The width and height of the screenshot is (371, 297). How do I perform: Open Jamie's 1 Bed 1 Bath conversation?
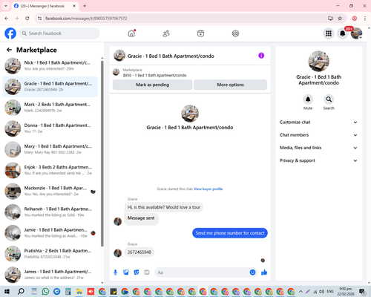pos(50,233)
